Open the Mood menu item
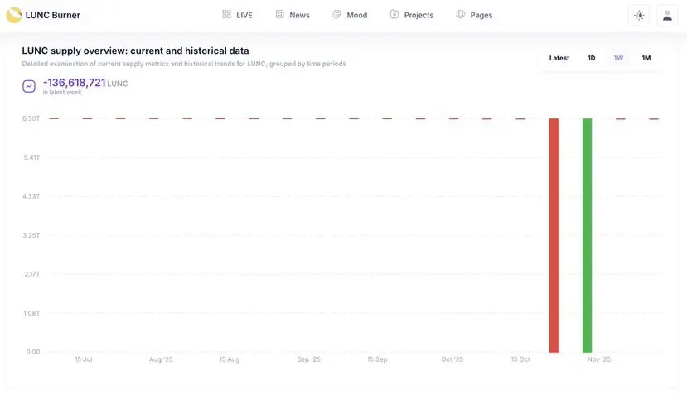687x395 pixels. click(356, 15)
